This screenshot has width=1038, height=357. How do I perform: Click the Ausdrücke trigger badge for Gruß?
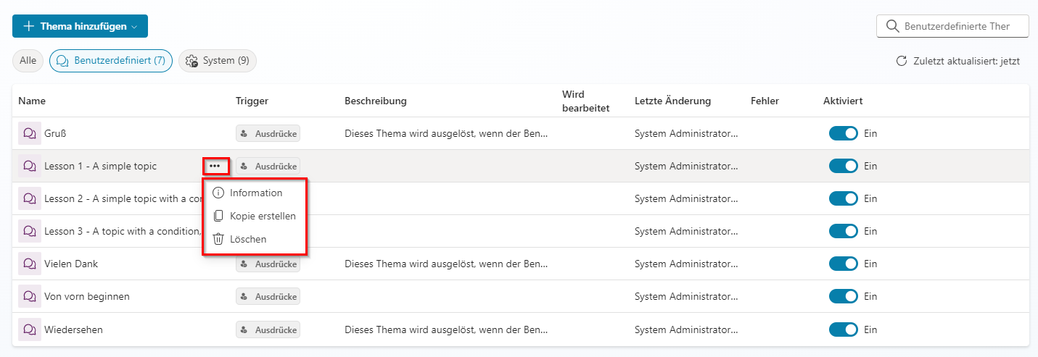tap(268, 133)
